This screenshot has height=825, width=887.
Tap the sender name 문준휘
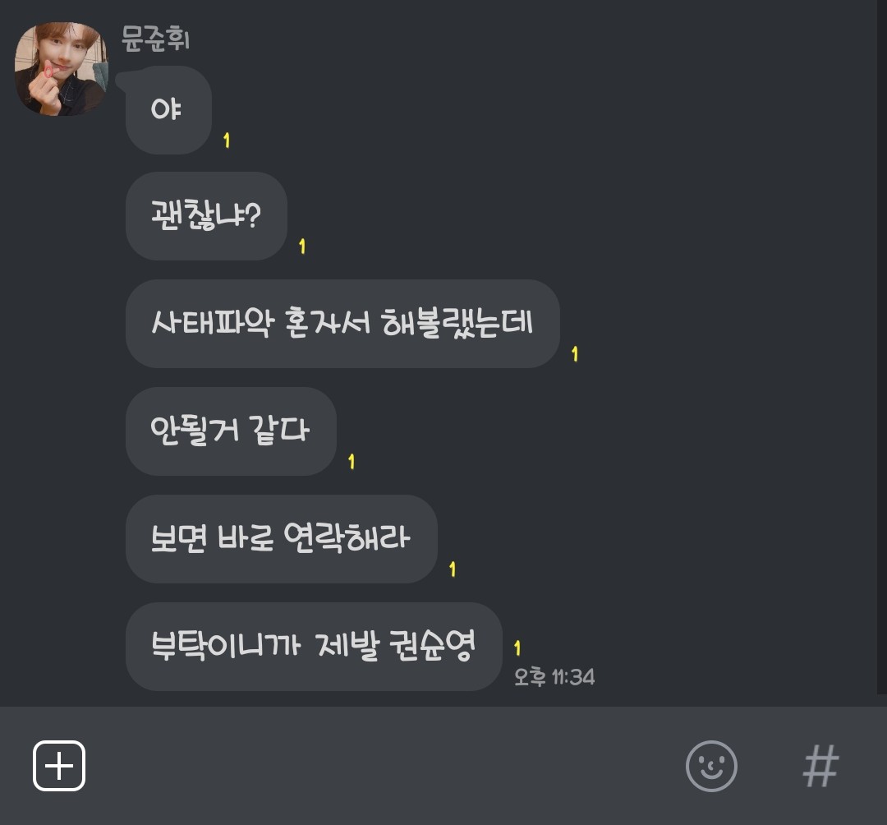point(155,39)
